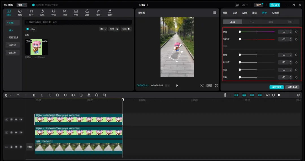
Task: Open the 滤镜 filters panel
Action: tap(87, 12)
